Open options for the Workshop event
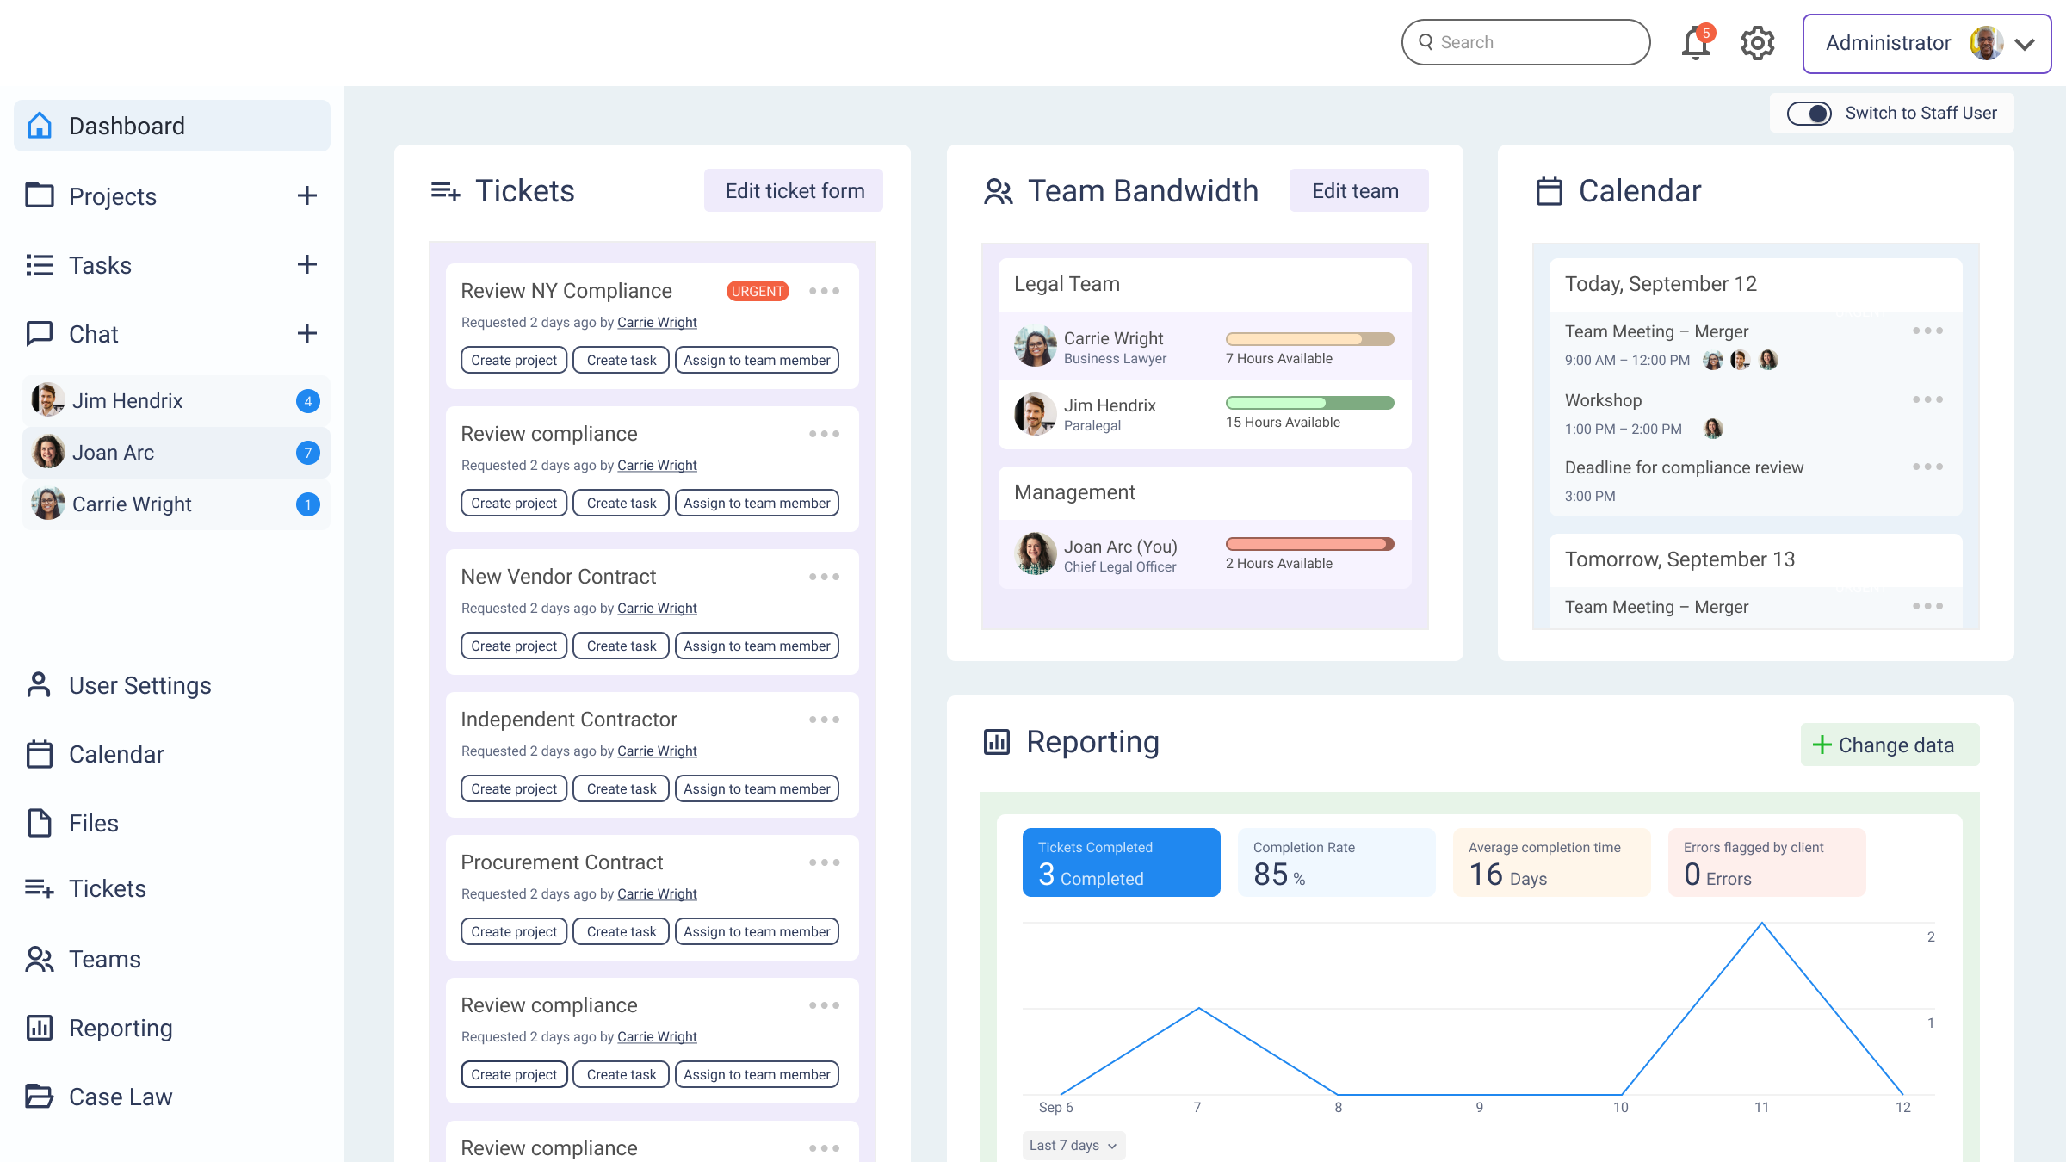2066x1162 pixels. (1927, 399)
